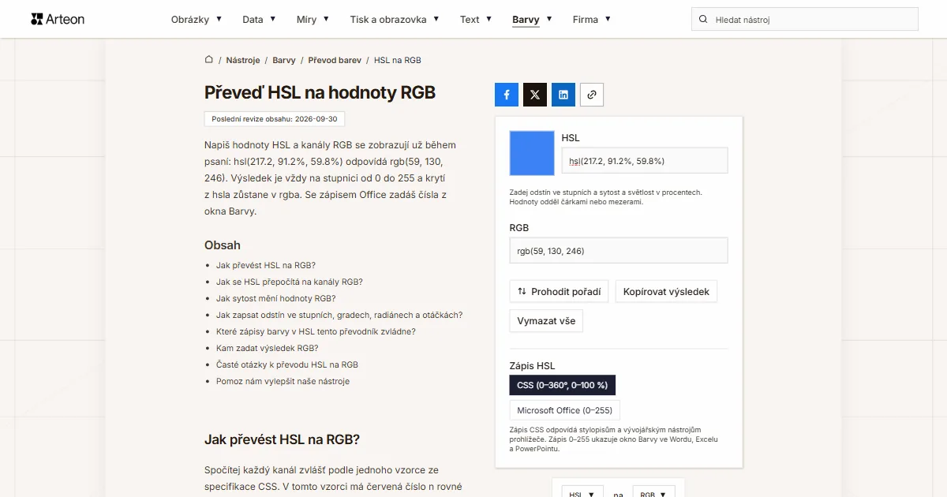
Task: Jump to 'Jak sytost mění hodnoty RGB?'
Action: [276, 298]
